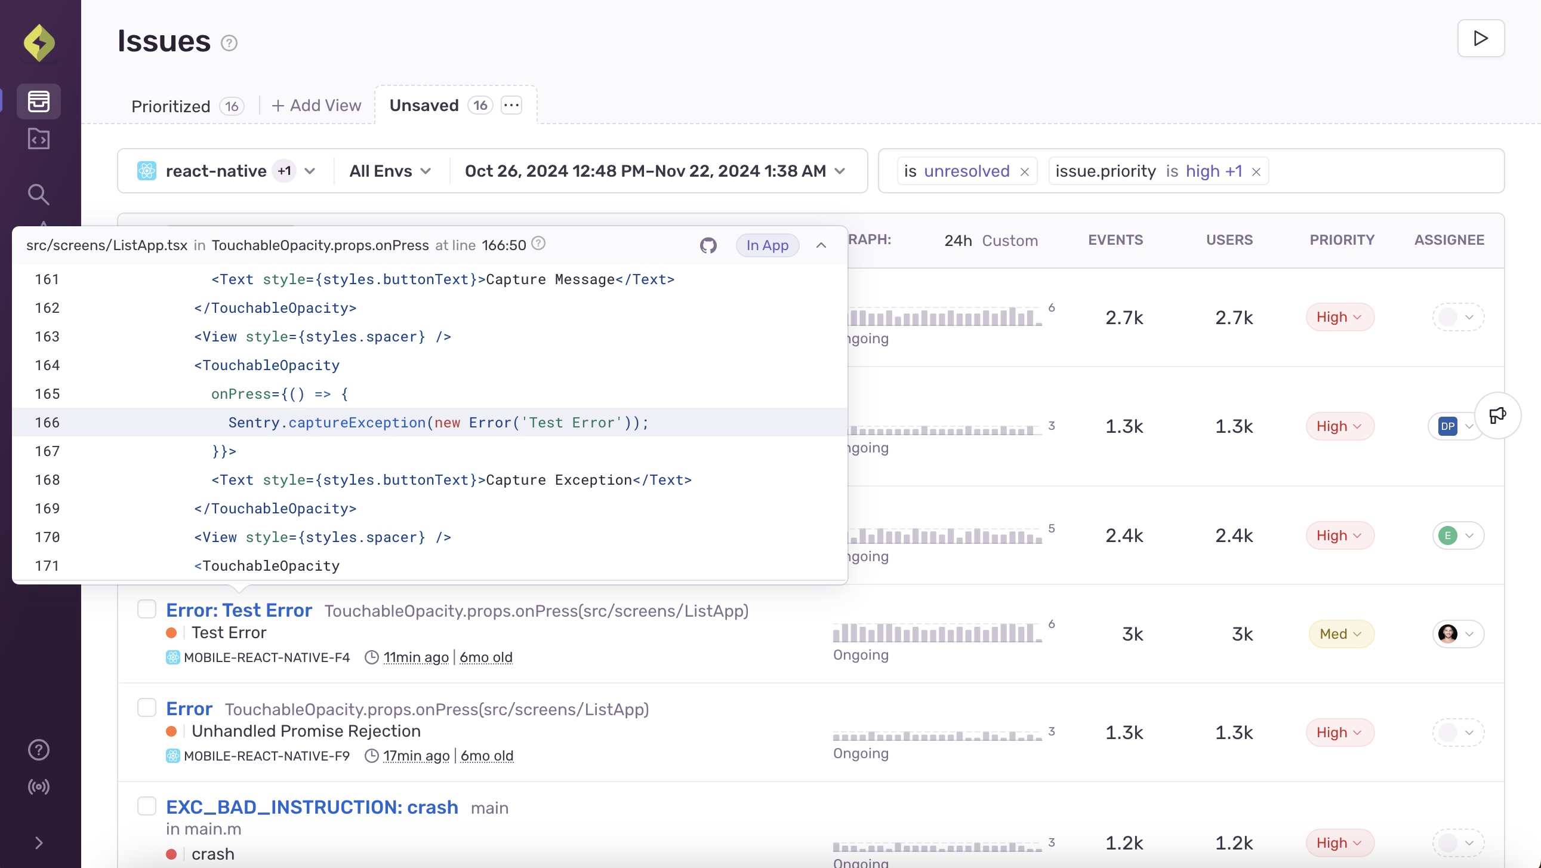Click the search magnifier in the sidebar

point(39,194)
